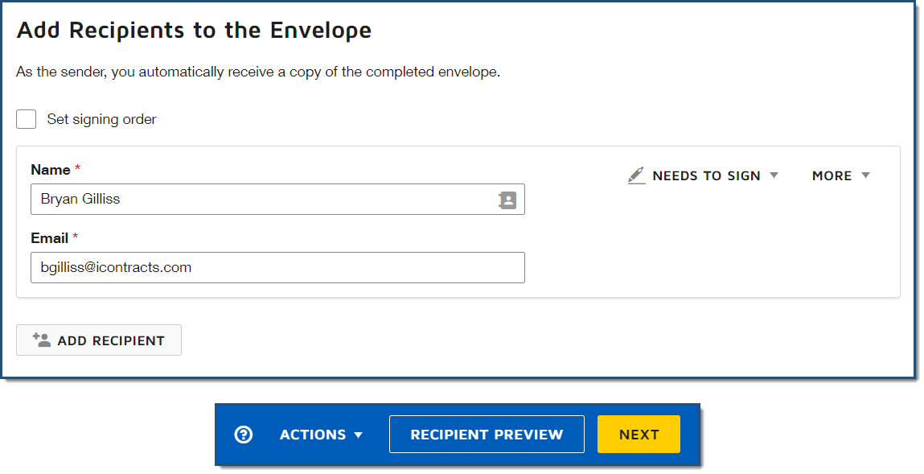Select the NEEDS TO SIGN role text
924x474 pixels.
(707, 175)
